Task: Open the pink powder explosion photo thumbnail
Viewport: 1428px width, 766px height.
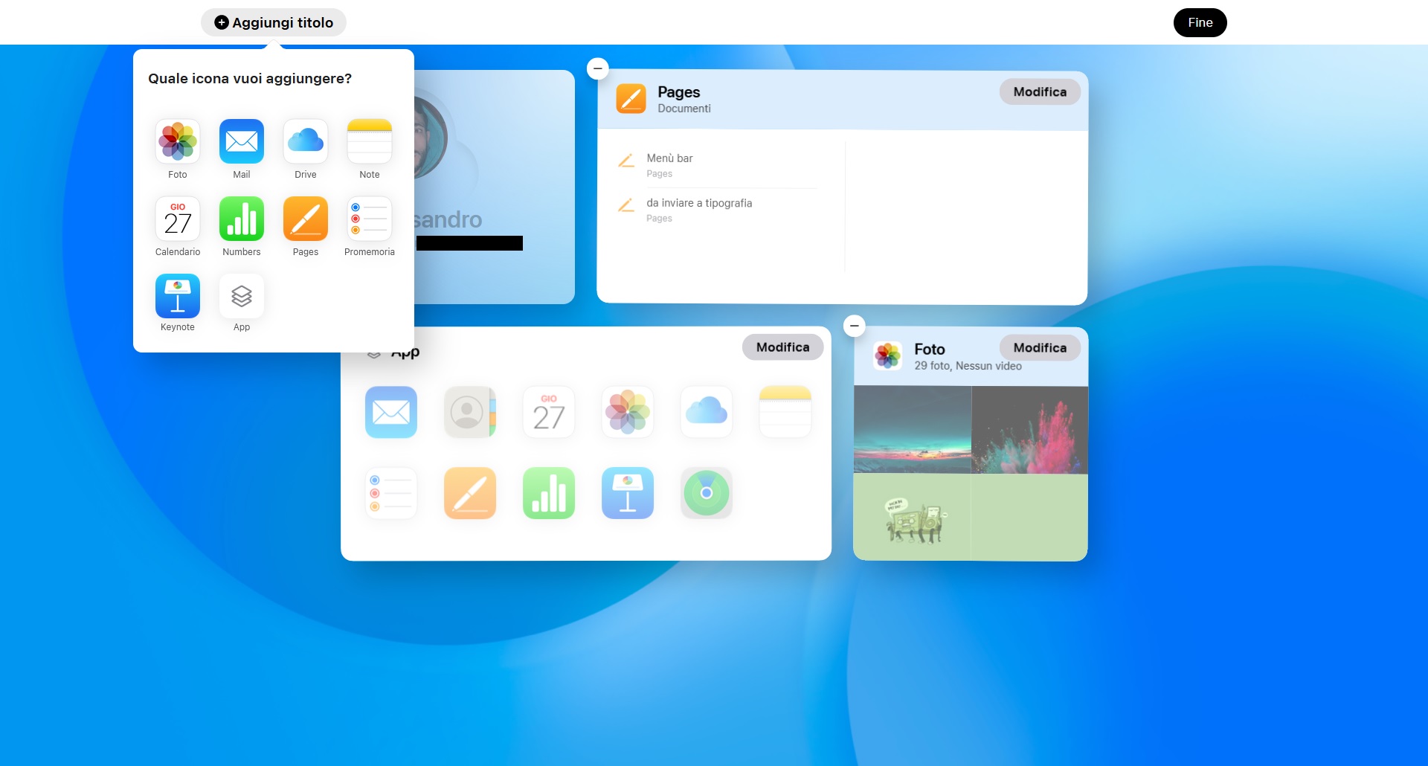Action: (1029, 430)
